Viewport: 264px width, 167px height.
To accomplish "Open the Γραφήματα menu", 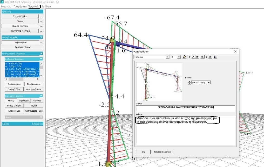I will 20,6.
